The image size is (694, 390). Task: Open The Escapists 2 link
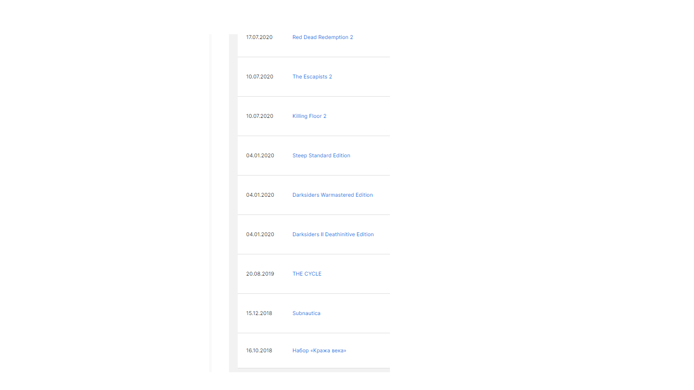pos(312,77)
